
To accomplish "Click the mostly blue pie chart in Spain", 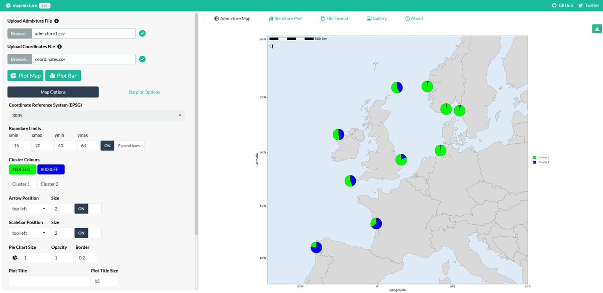I will click(316, 247).
